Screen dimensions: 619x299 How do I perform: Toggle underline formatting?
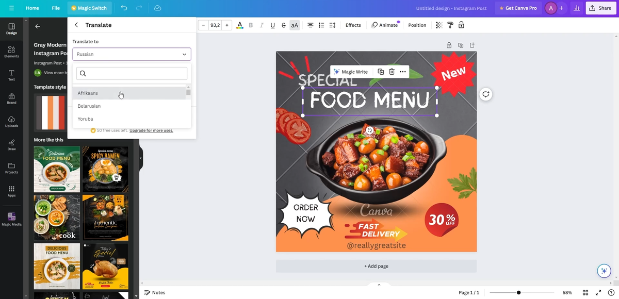(273, 25)
